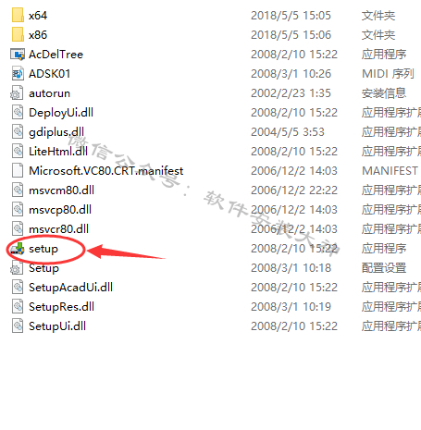Click the autorun setup info icon

(x=17, y=93)
